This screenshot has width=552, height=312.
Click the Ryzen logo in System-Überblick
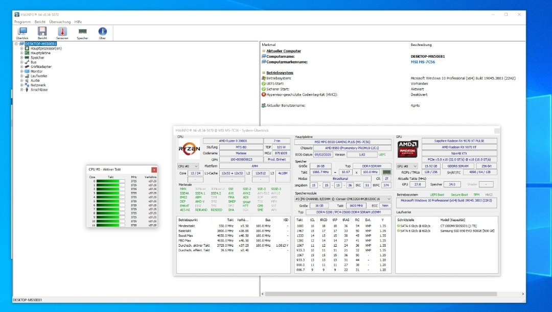189,149
